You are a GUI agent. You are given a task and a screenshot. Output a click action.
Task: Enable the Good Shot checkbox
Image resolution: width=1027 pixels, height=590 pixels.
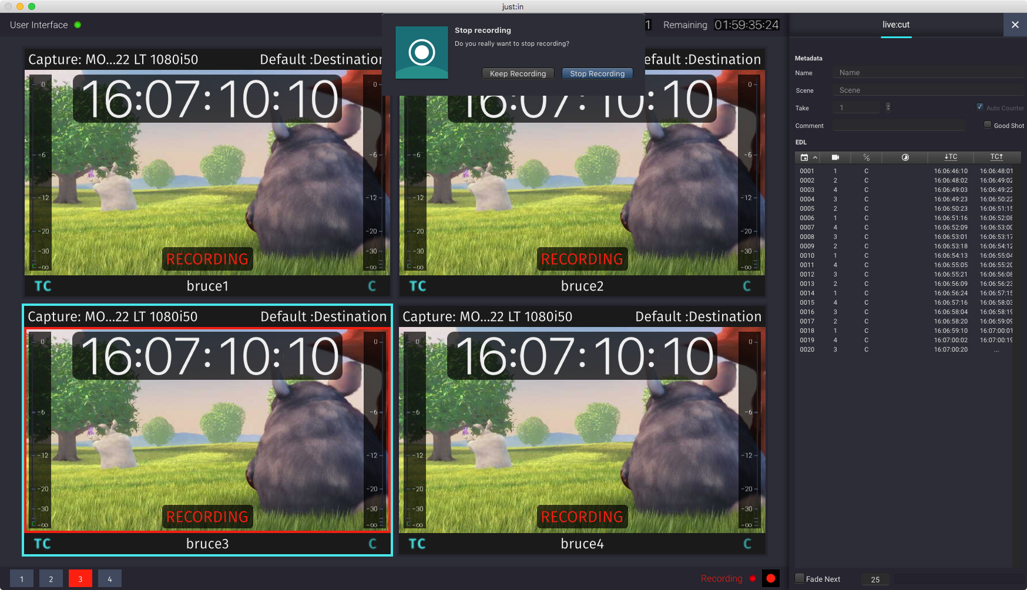(988, 124)
